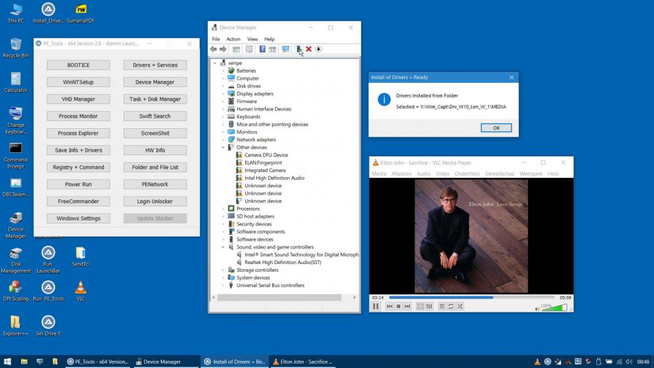Open the Action menu in Device Manager

click(x=233, y=39)
